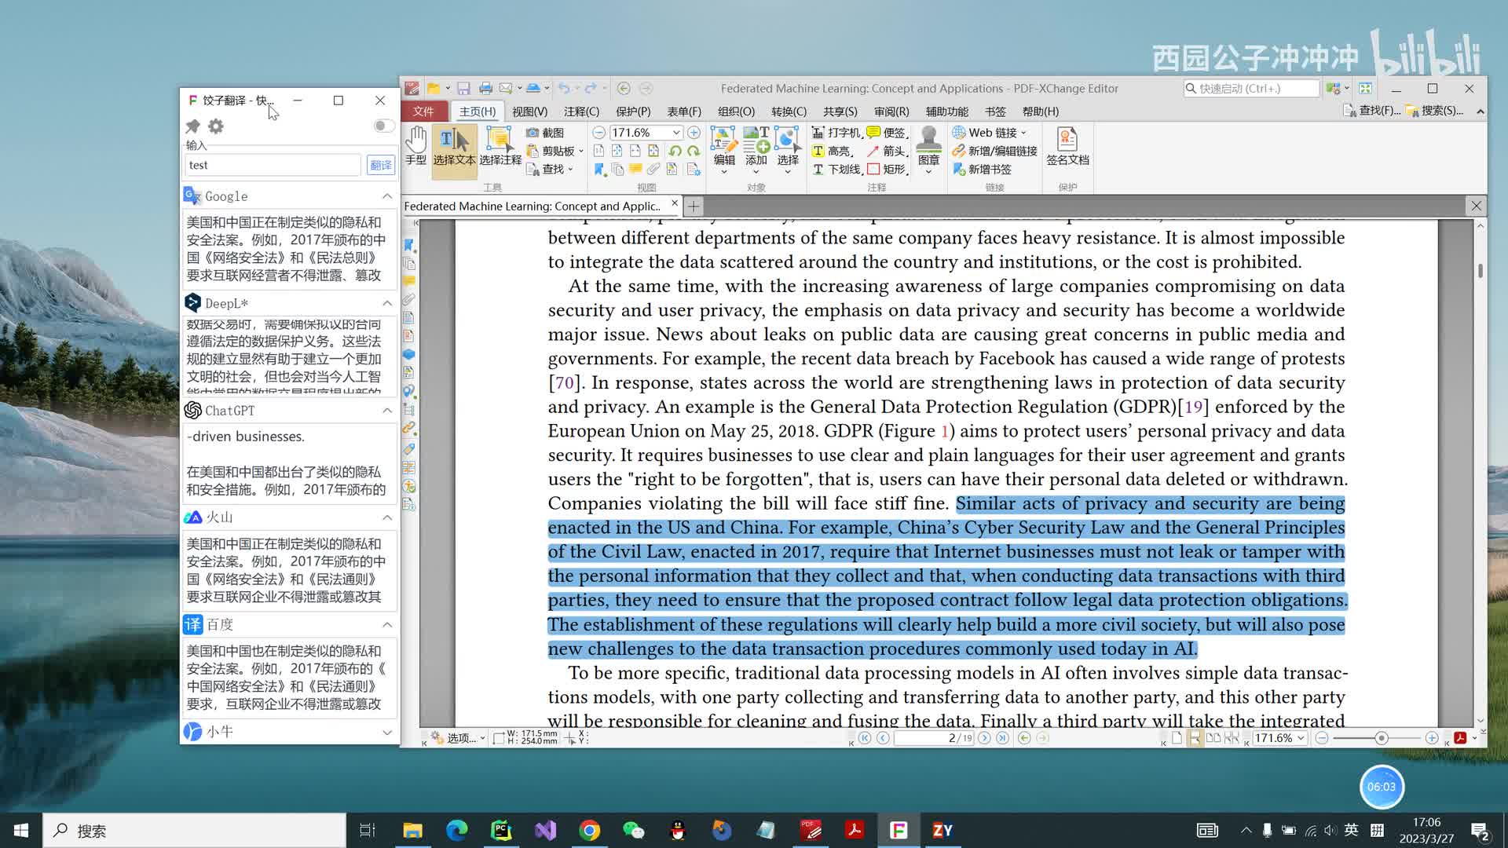
Task: Click the Snapshot (截图) camera icon
Action: (x=533, y=133)
